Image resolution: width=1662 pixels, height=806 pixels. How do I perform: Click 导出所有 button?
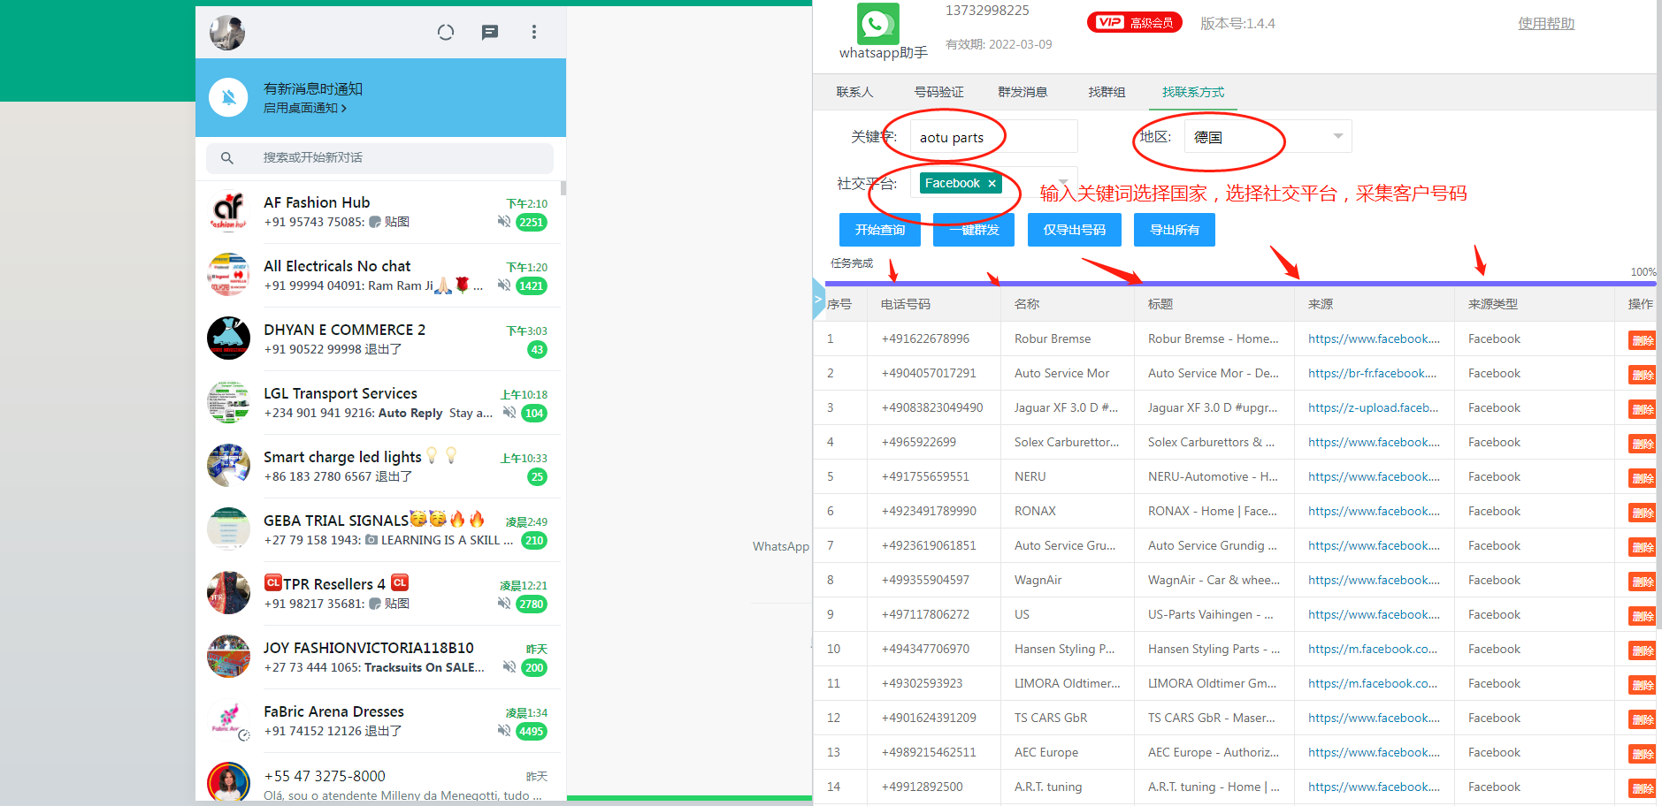click(x=1175, y=230)
